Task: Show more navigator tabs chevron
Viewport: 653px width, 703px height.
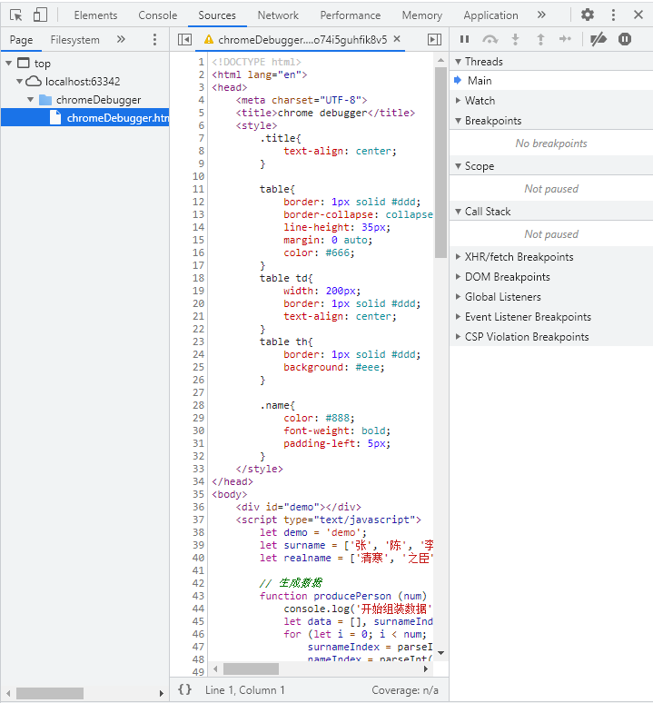Action: (x=121, y=39)
